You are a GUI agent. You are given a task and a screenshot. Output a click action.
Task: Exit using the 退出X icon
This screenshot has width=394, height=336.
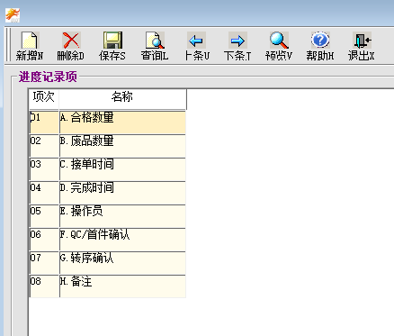coord(362,46)
